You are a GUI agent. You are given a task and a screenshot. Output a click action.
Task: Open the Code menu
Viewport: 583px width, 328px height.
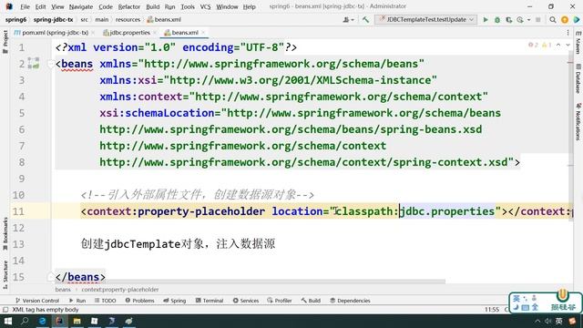click(x=106, y=6)
